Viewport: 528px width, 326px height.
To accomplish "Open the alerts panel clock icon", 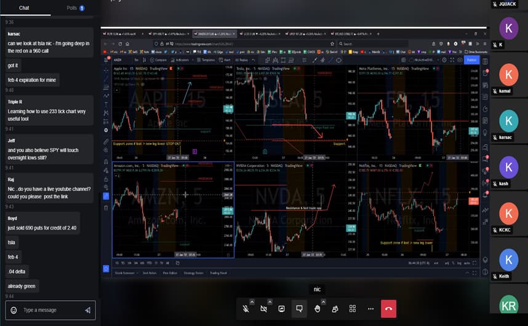I will (486, 73).
